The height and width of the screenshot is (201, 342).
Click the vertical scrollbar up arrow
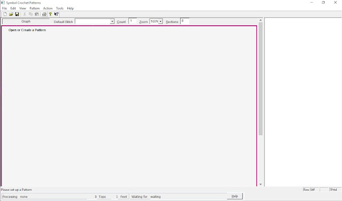coord(260,20)
